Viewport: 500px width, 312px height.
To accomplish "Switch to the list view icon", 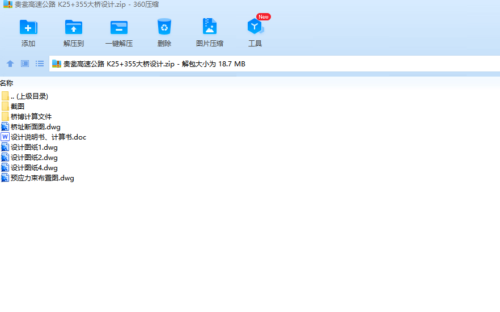I will click(x=40, y=64).
